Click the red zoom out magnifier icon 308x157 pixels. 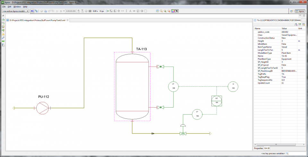point(169,11)
